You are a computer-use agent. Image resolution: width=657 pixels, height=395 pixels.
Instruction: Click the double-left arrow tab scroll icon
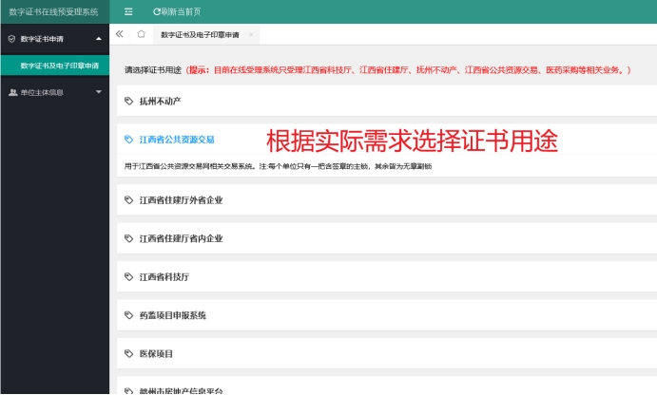[x=120, y=34]
